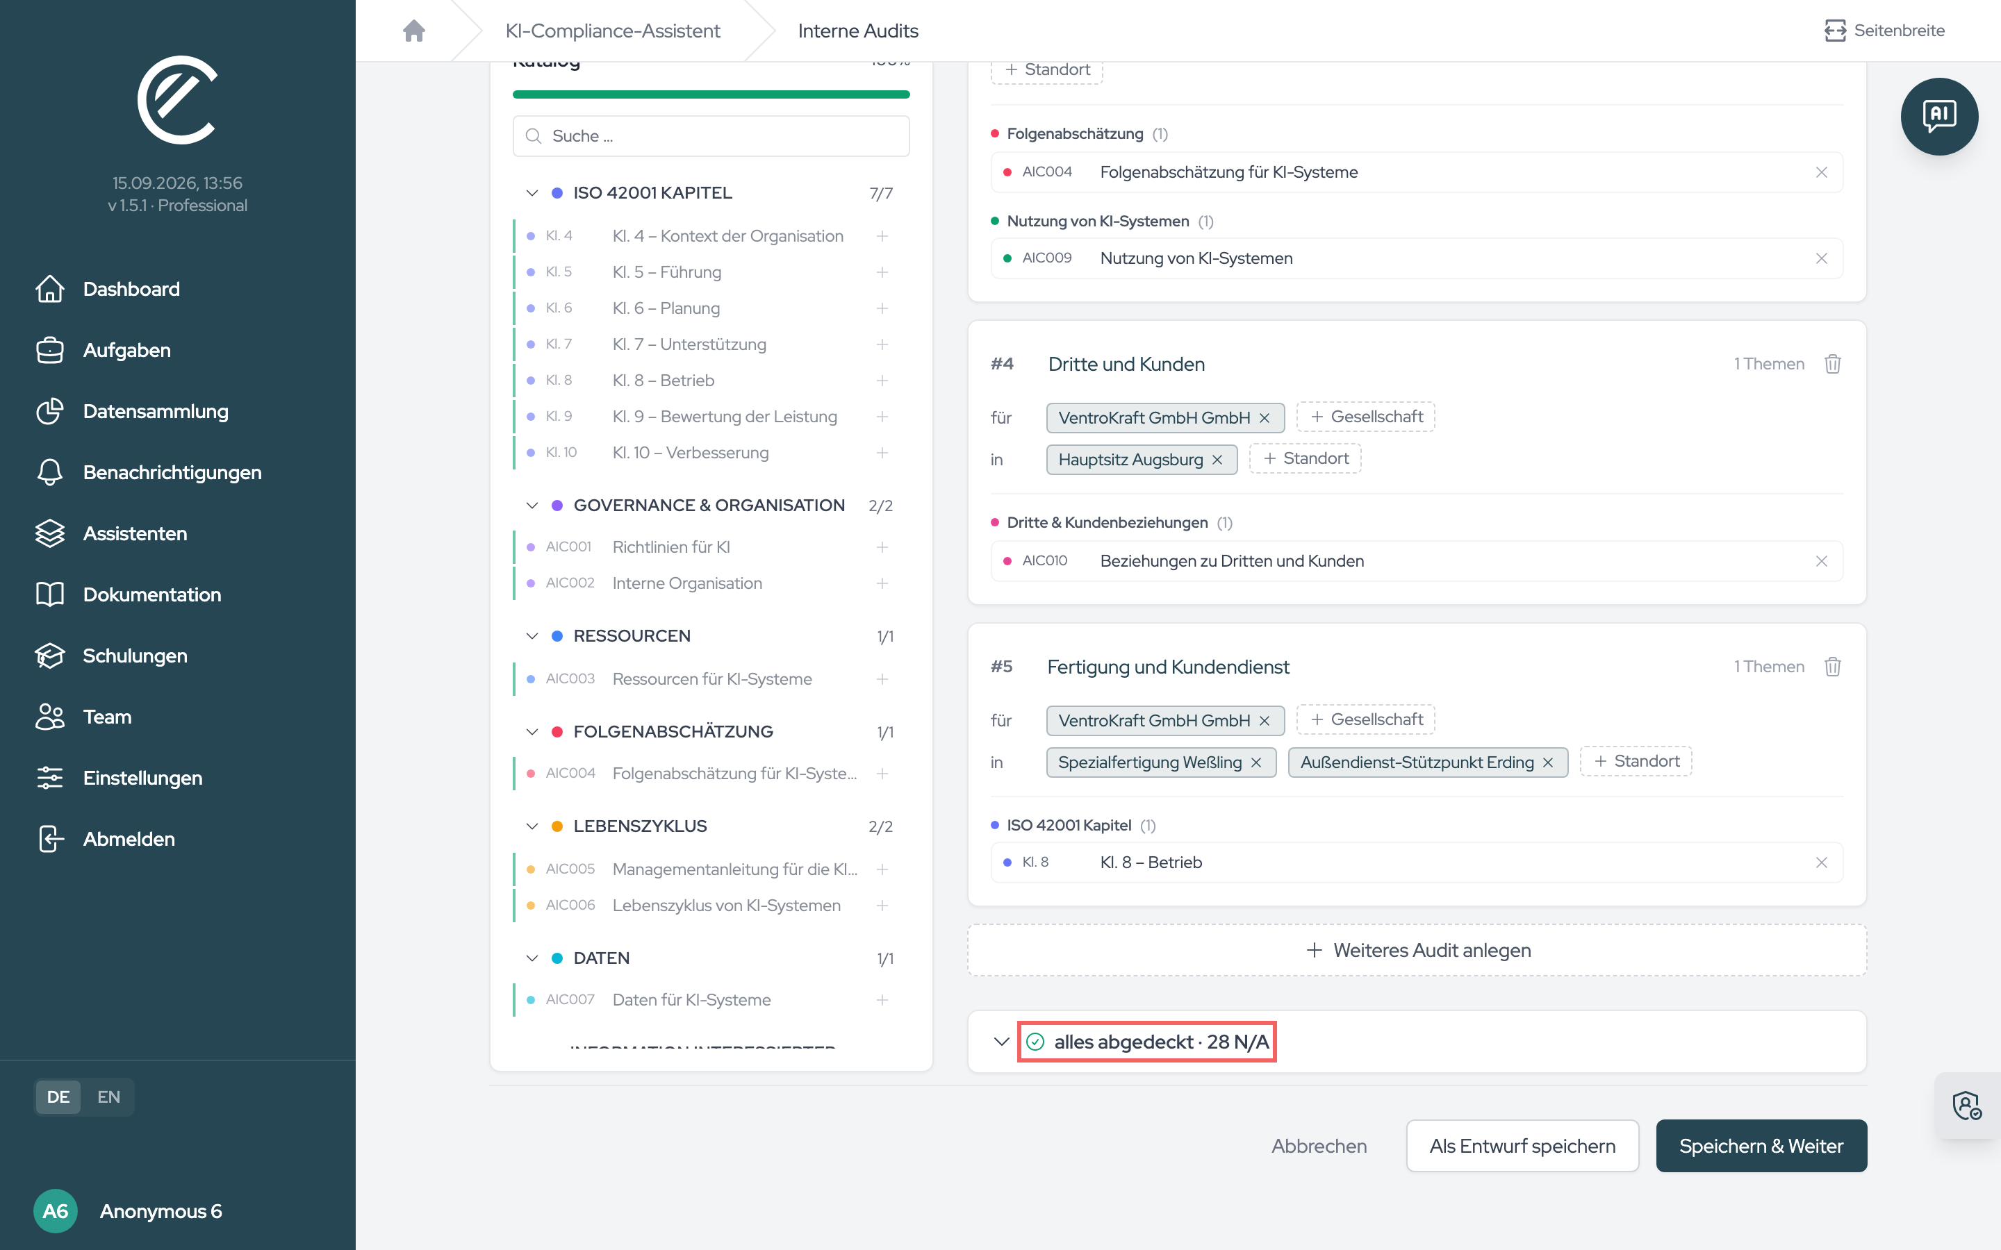Remove AIC010 Beziehungen zu Dritten topic
2001x1250 pixels.
point(1822,560)
